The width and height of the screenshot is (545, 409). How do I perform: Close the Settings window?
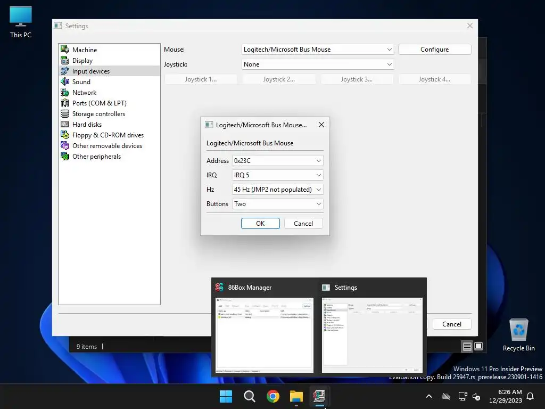click(x=470, y=26)
